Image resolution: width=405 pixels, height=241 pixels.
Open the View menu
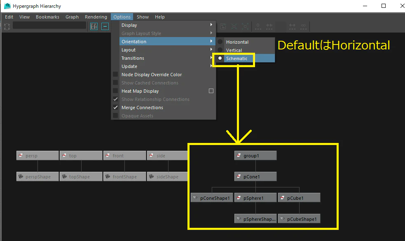pos(25,17)
